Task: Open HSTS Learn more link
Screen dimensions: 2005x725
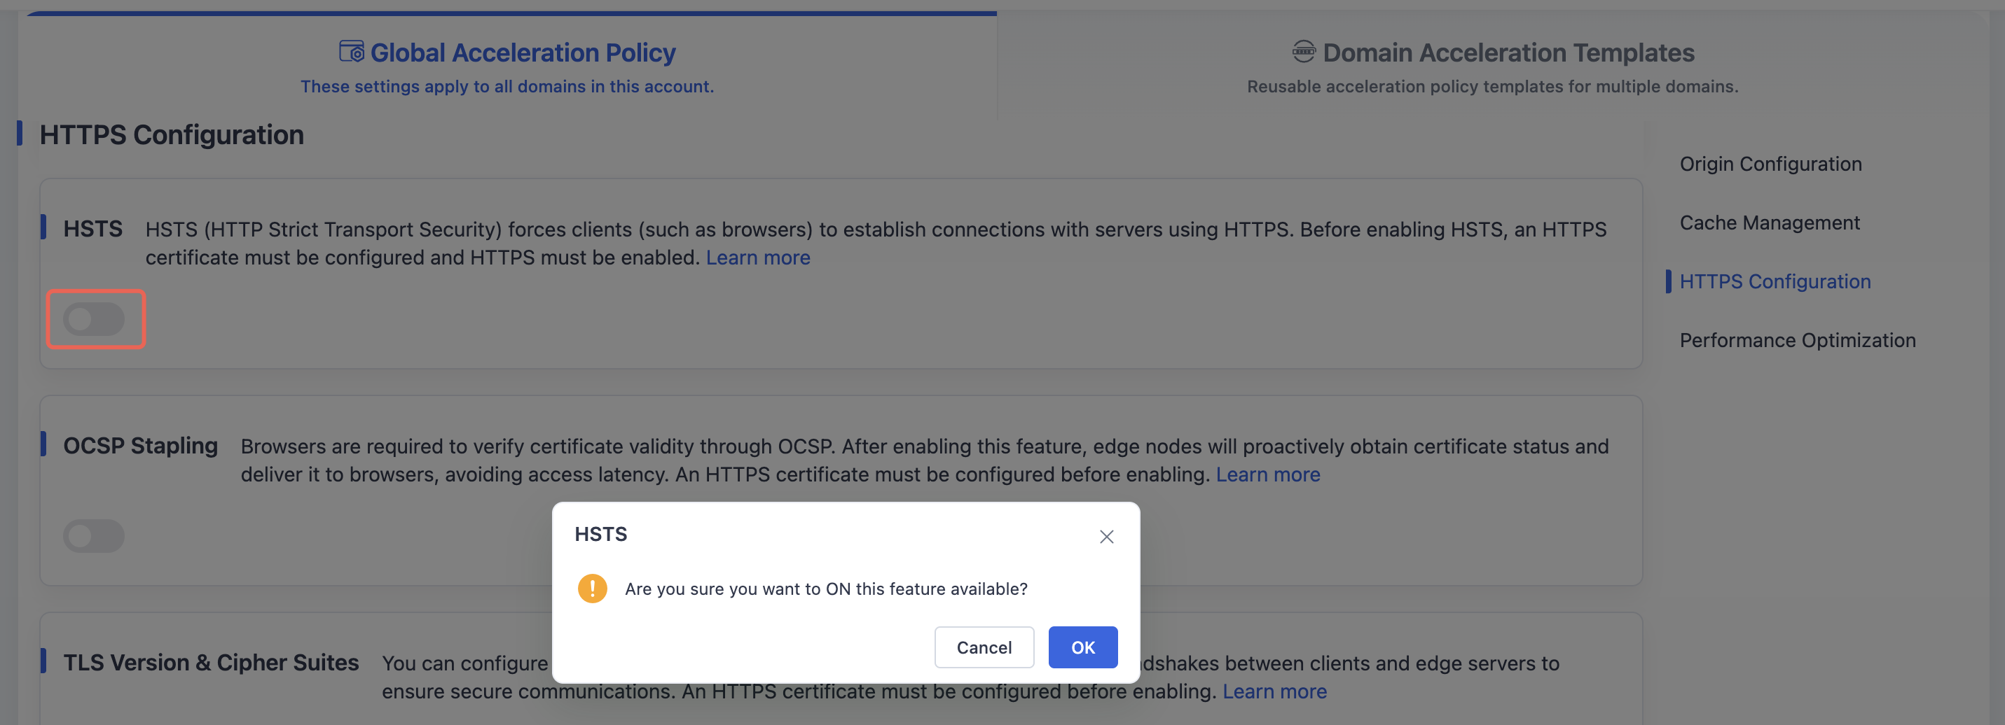Action: (x=757, y=258)
